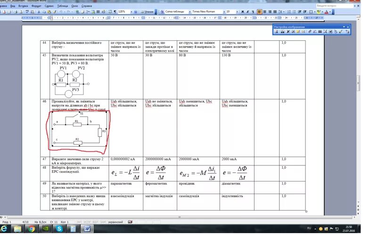Click the highlight color marker
The height and width of the screenshot is (235, 377).
pyautogui.click(x=319, y=11)
